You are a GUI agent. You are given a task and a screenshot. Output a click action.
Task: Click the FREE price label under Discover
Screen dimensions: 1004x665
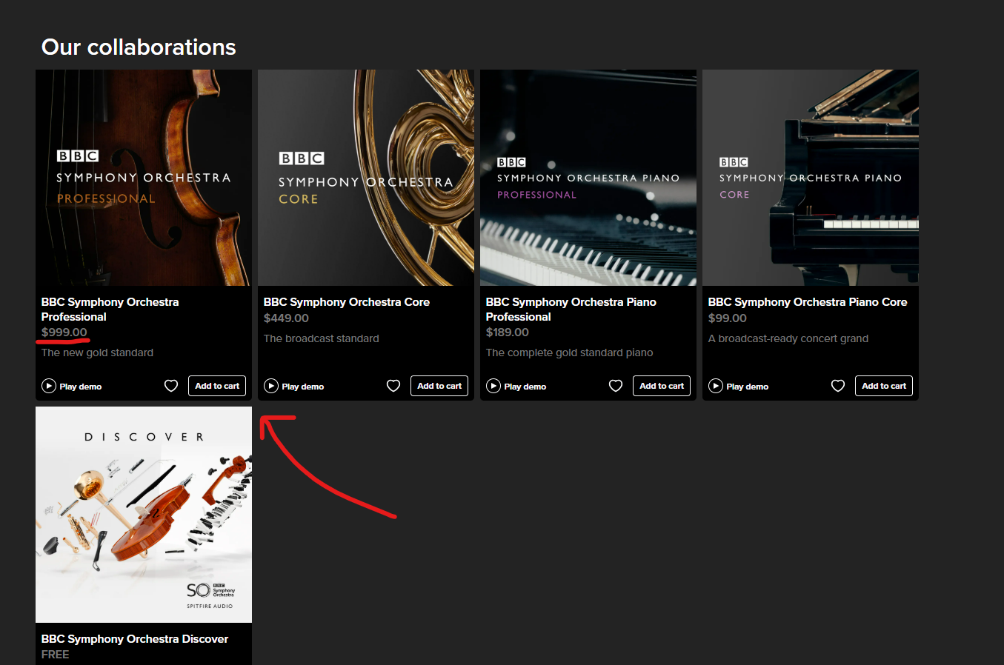tap(56, 655)
